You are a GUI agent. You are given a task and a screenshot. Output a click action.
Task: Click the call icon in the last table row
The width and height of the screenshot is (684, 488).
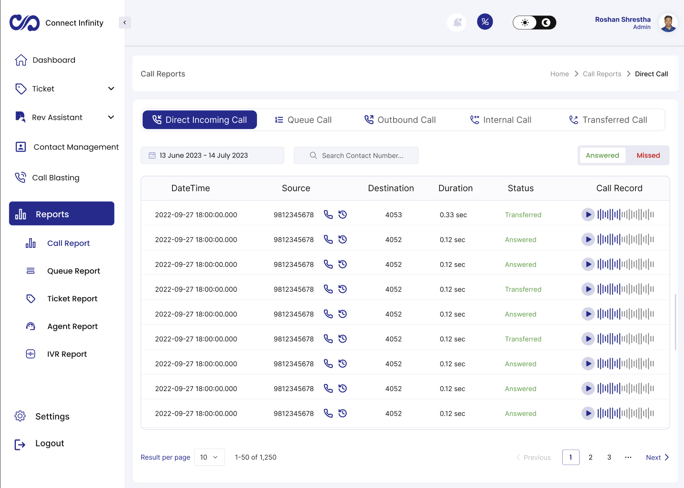[329, 414]
